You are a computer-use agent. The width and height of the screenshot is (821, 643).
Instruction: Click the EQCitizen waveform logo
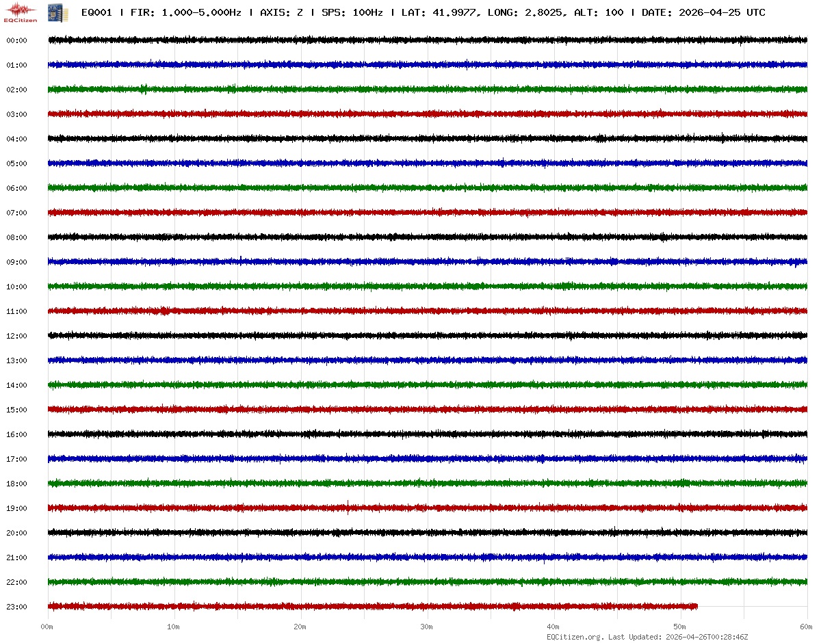coord(21,12)
